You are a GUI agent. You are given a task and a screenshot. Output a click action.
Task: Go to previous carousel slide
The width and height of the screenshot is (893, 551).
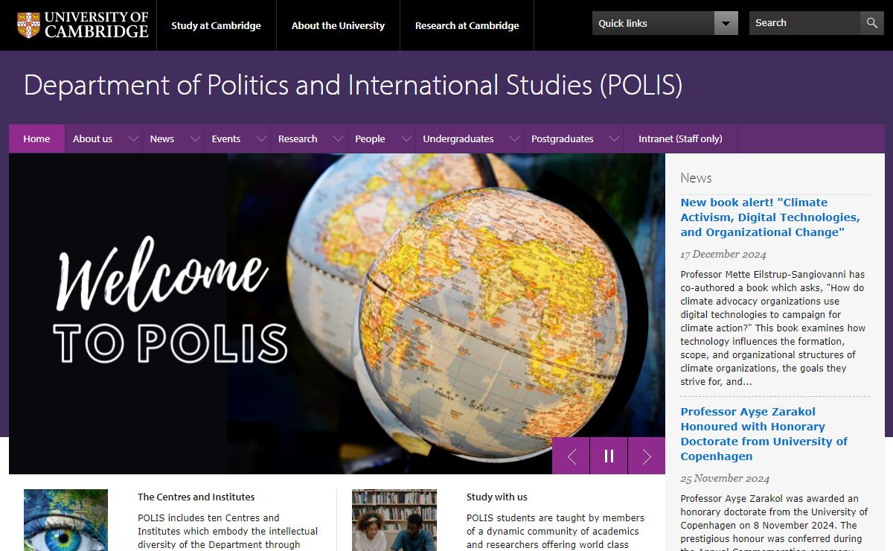(x=571, y=456)
